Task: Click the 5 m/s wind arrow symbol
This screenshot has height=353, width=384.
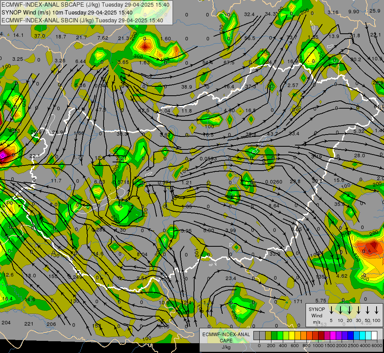Action: tap(331, 310)
